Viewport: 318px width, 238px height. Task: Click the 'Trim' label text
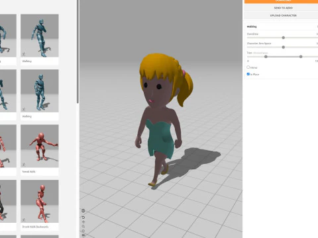[249, 53]
